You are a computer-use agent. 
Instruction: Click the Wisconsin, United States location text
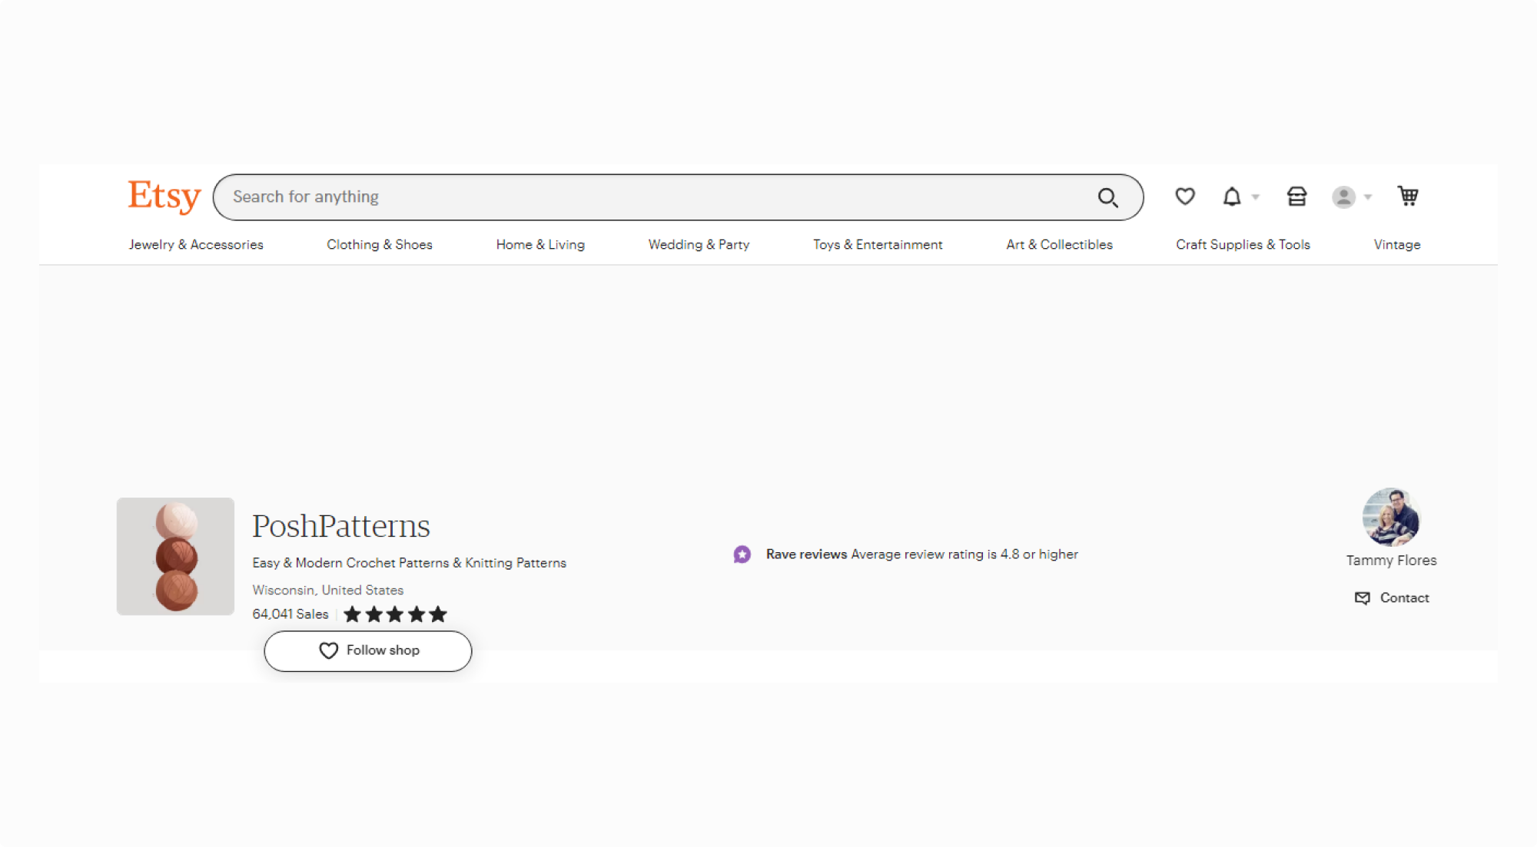pos(328,591)
